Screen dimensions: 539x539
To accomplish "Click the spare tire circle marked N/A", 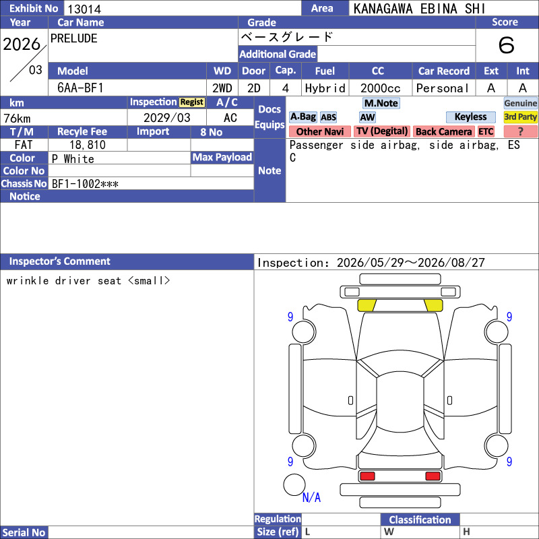I will coord(294,484).
